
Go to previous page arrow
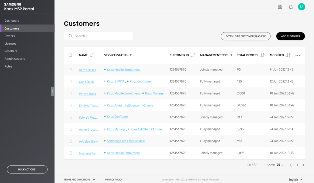291,165
